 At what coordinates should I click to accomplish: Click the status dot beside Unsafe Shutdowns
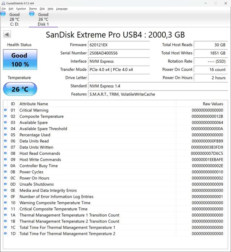[5, 184]
